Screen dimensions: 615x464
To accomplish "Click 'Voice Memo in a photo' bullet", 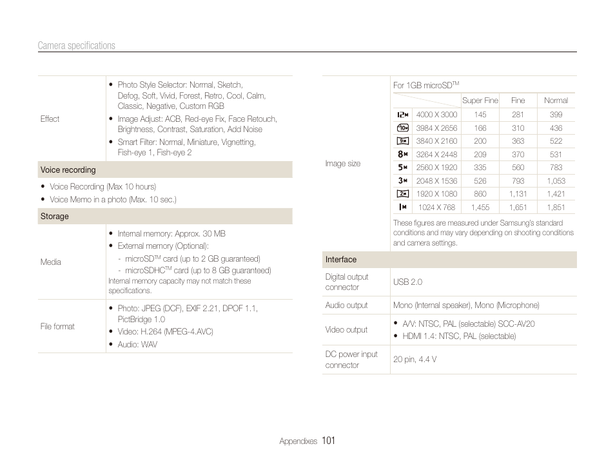I will 113,199.
